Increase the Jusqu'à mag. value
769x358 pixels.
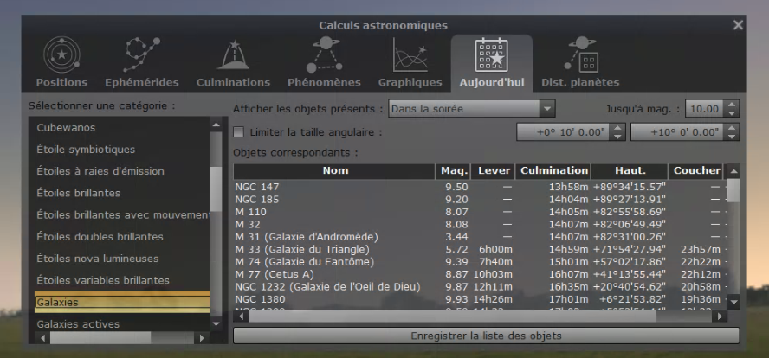(732, 105)
